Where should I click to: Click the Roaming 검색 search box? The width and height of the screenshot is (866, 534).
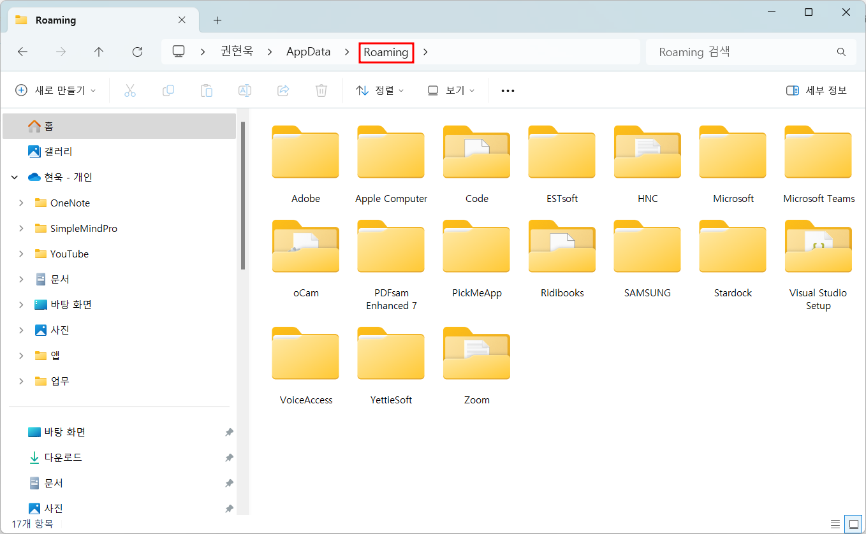(x=751, y=52)
